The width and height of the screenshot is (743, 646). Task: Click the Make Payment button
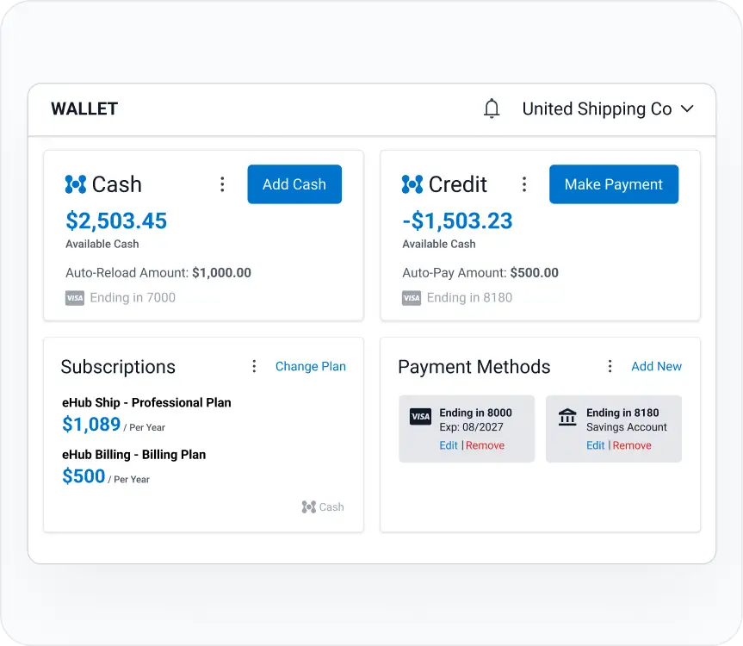613,184
